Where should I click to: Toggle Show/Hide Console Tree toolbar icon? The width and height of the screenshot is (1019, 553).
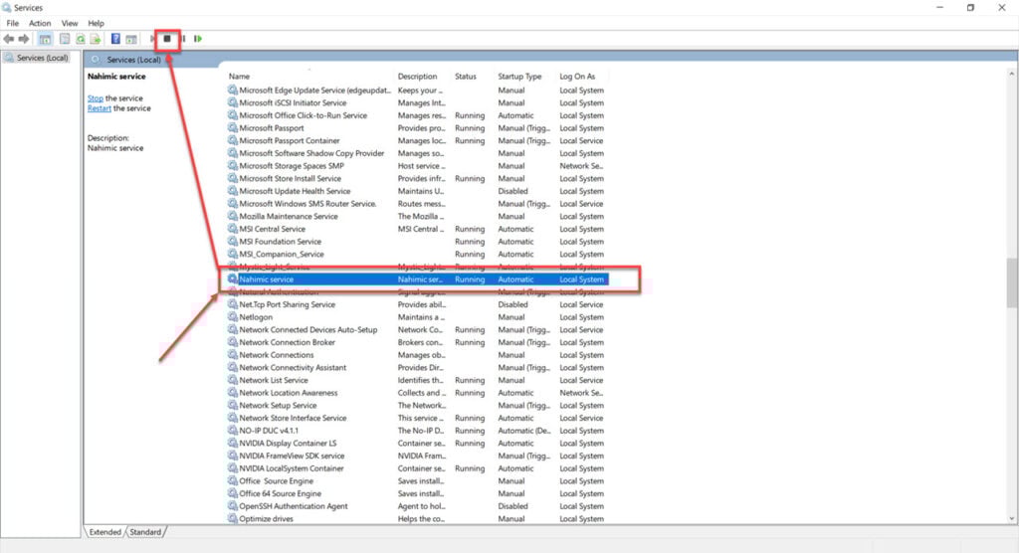pyautogui.click(x=45, y=39)
